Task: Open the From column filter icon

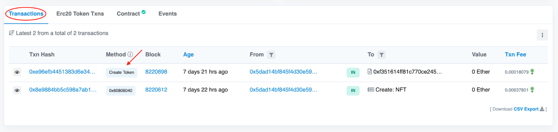Action: click(271, 55)
